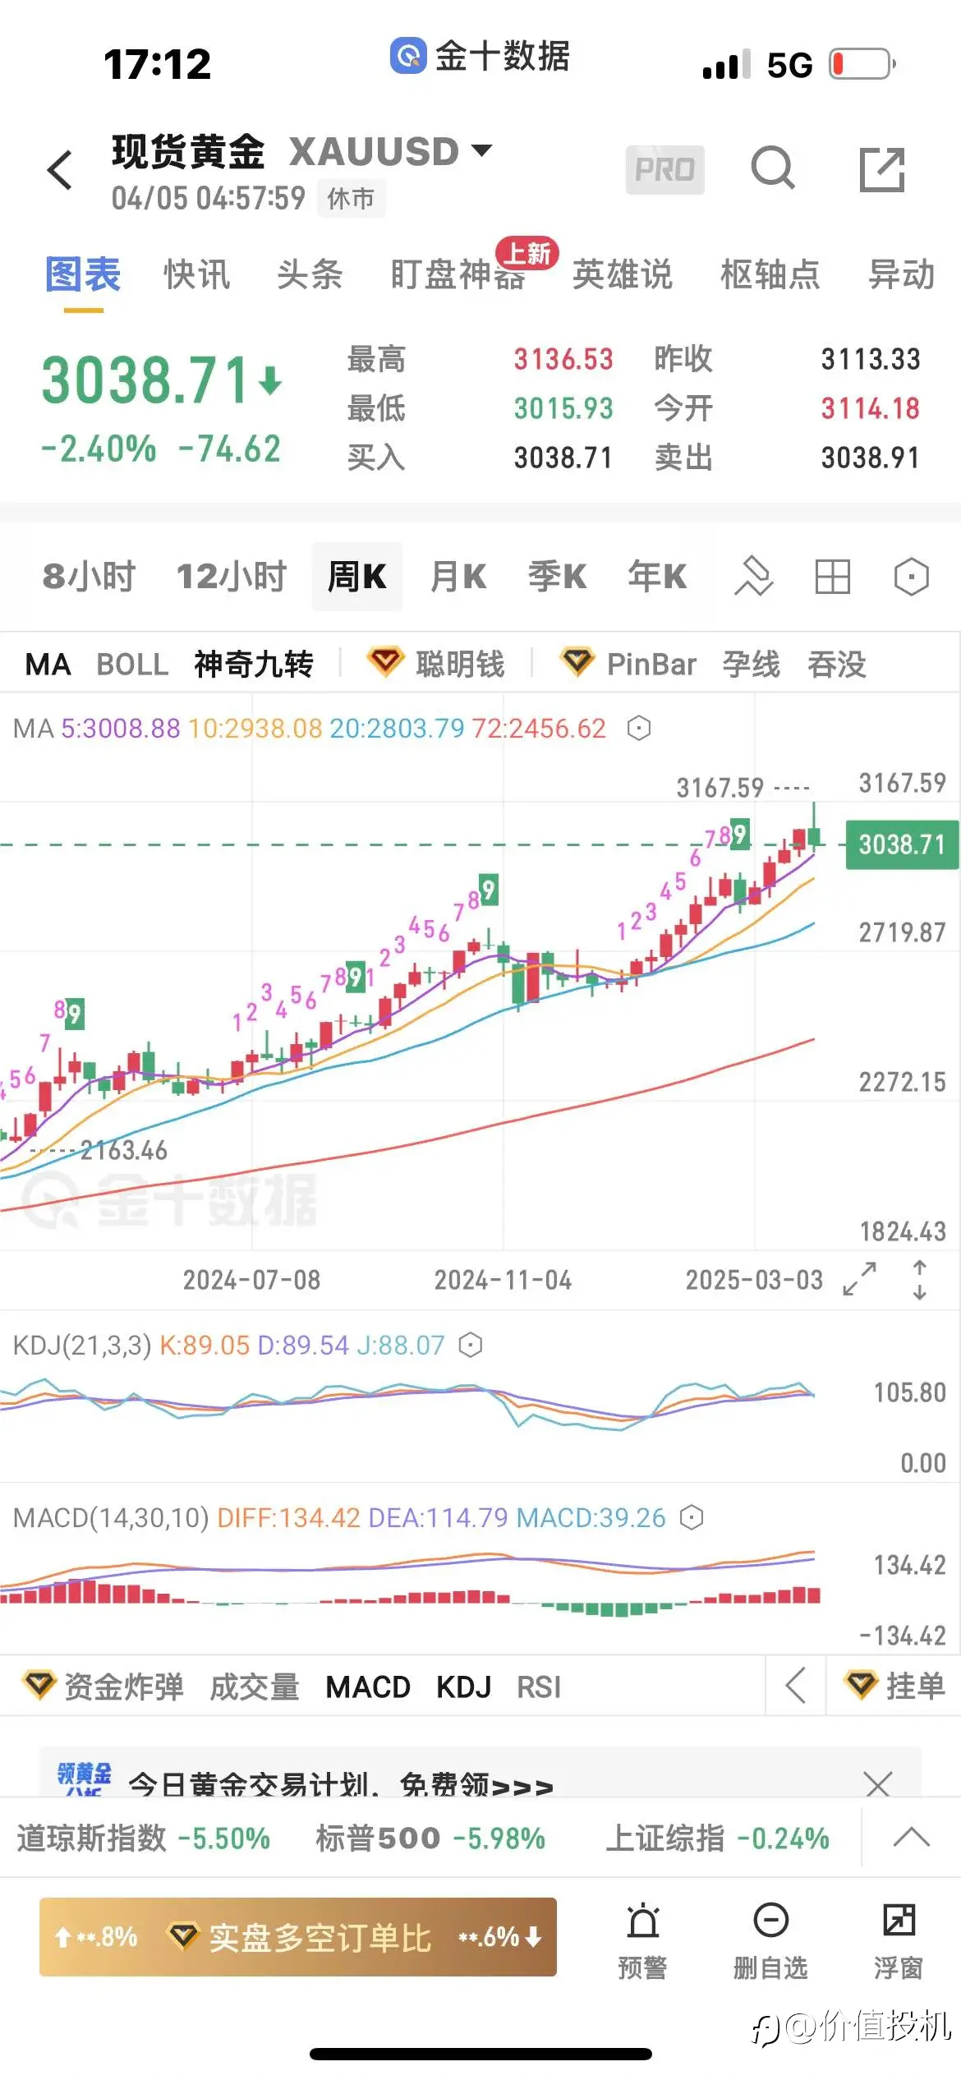Collapse indicator list with left chevron
This screenshot has height=2080, width=961.
795,1686
